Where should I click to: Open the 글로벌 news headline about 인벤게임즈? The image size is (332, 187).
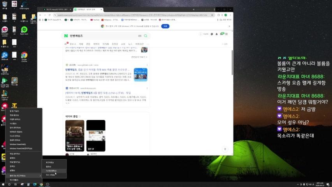pyautogui.click(x=97, y=70)
